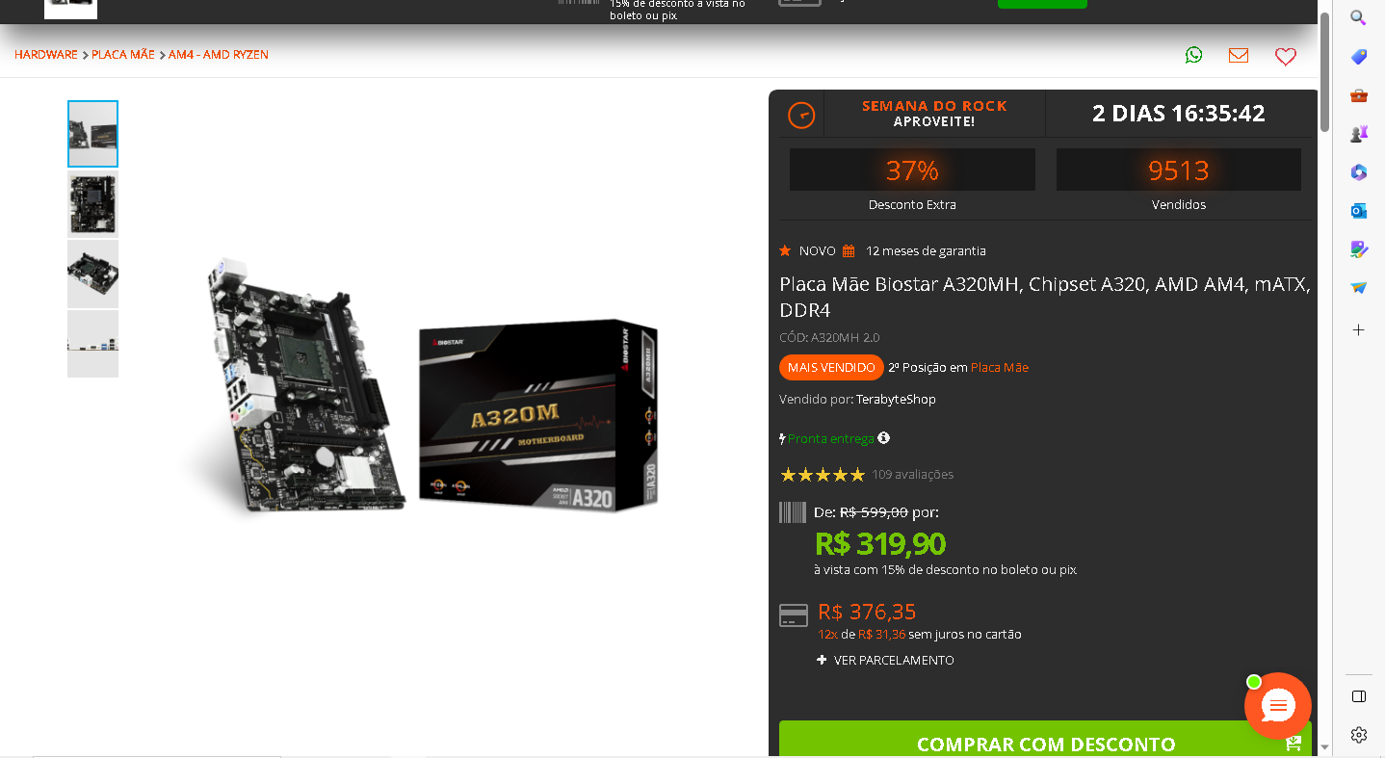Open the AM4 - AMD RYZEN breadcrumb
Screen dimensions: 1385x758
(219, 55)
